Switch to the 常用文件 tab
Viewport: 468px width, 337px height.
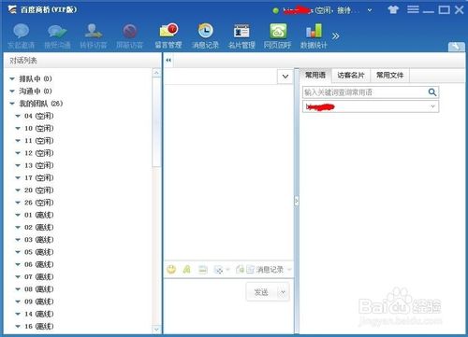(x=389, y=75)
